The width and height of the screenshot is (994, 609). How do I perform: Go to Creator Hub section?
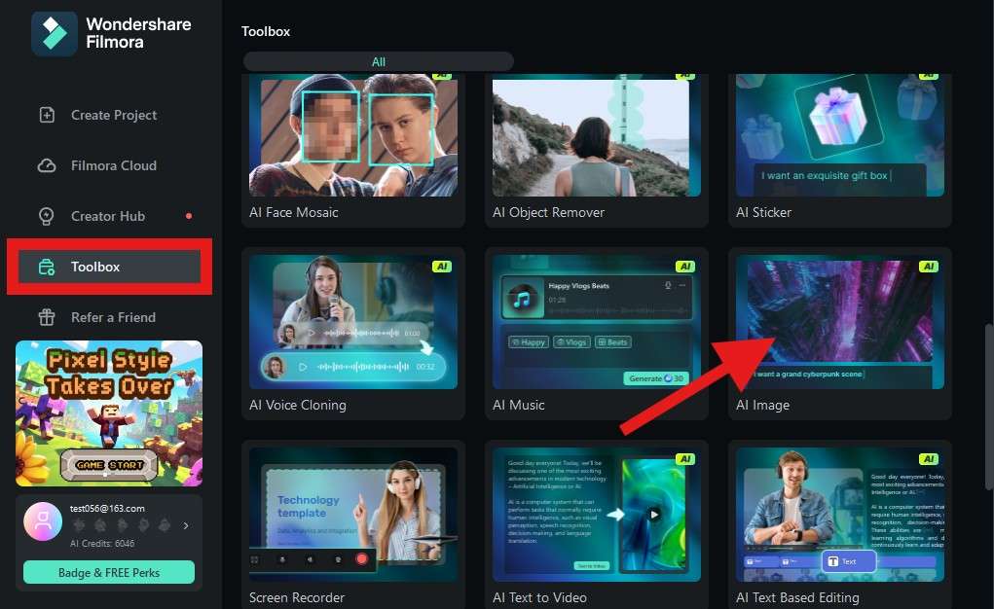click(109, 216)
